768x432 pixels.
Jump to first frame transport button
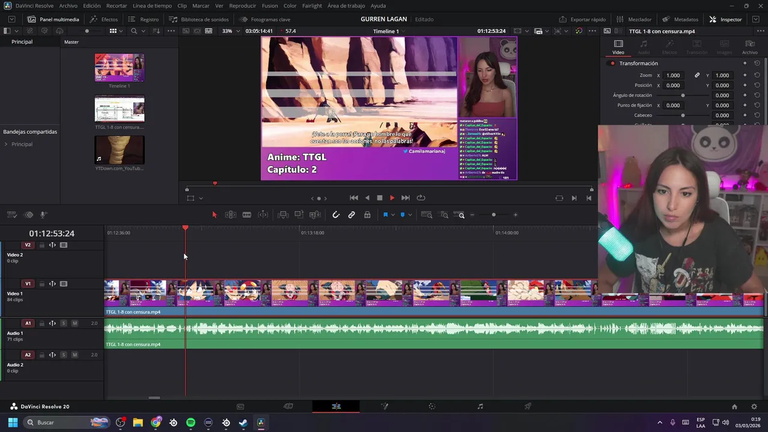point(354,198)
